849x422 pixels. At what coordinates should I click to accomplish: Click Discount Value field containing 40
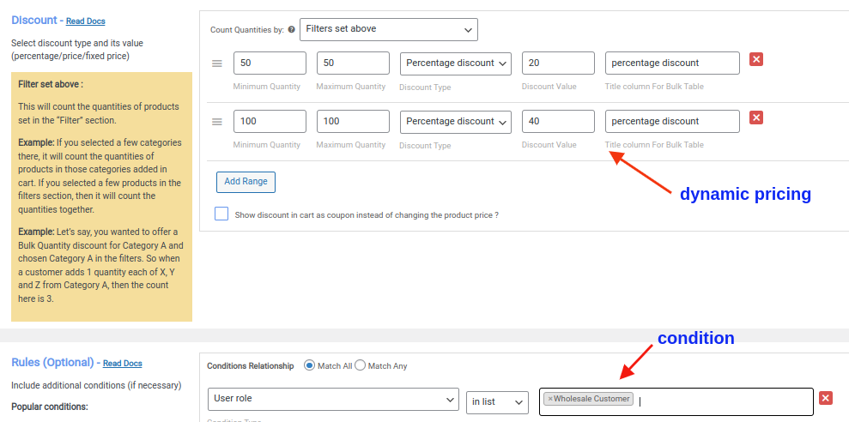tap(558, 121)
